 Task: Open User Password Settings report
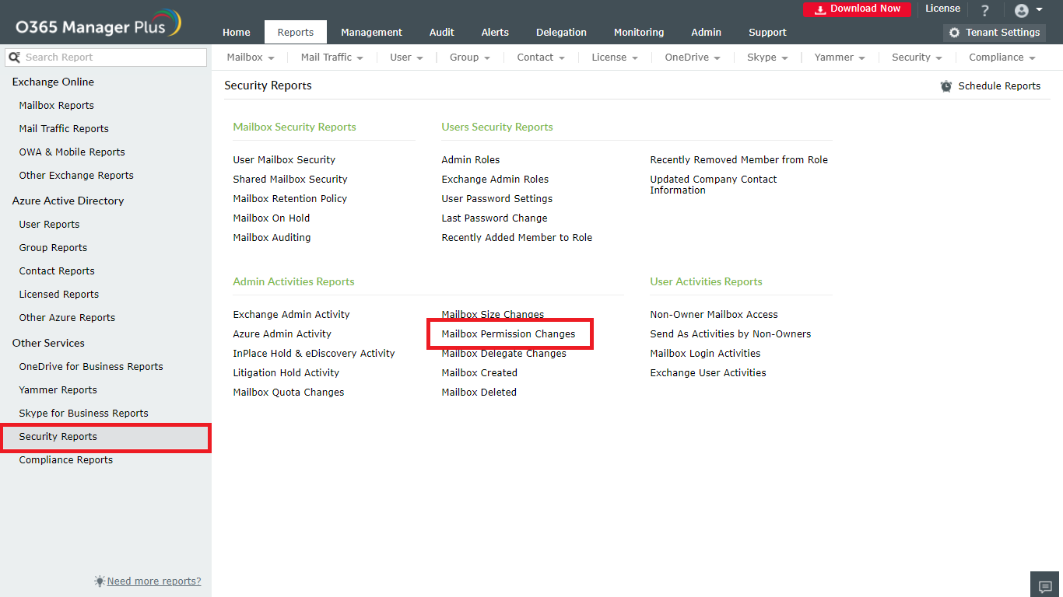497,199
